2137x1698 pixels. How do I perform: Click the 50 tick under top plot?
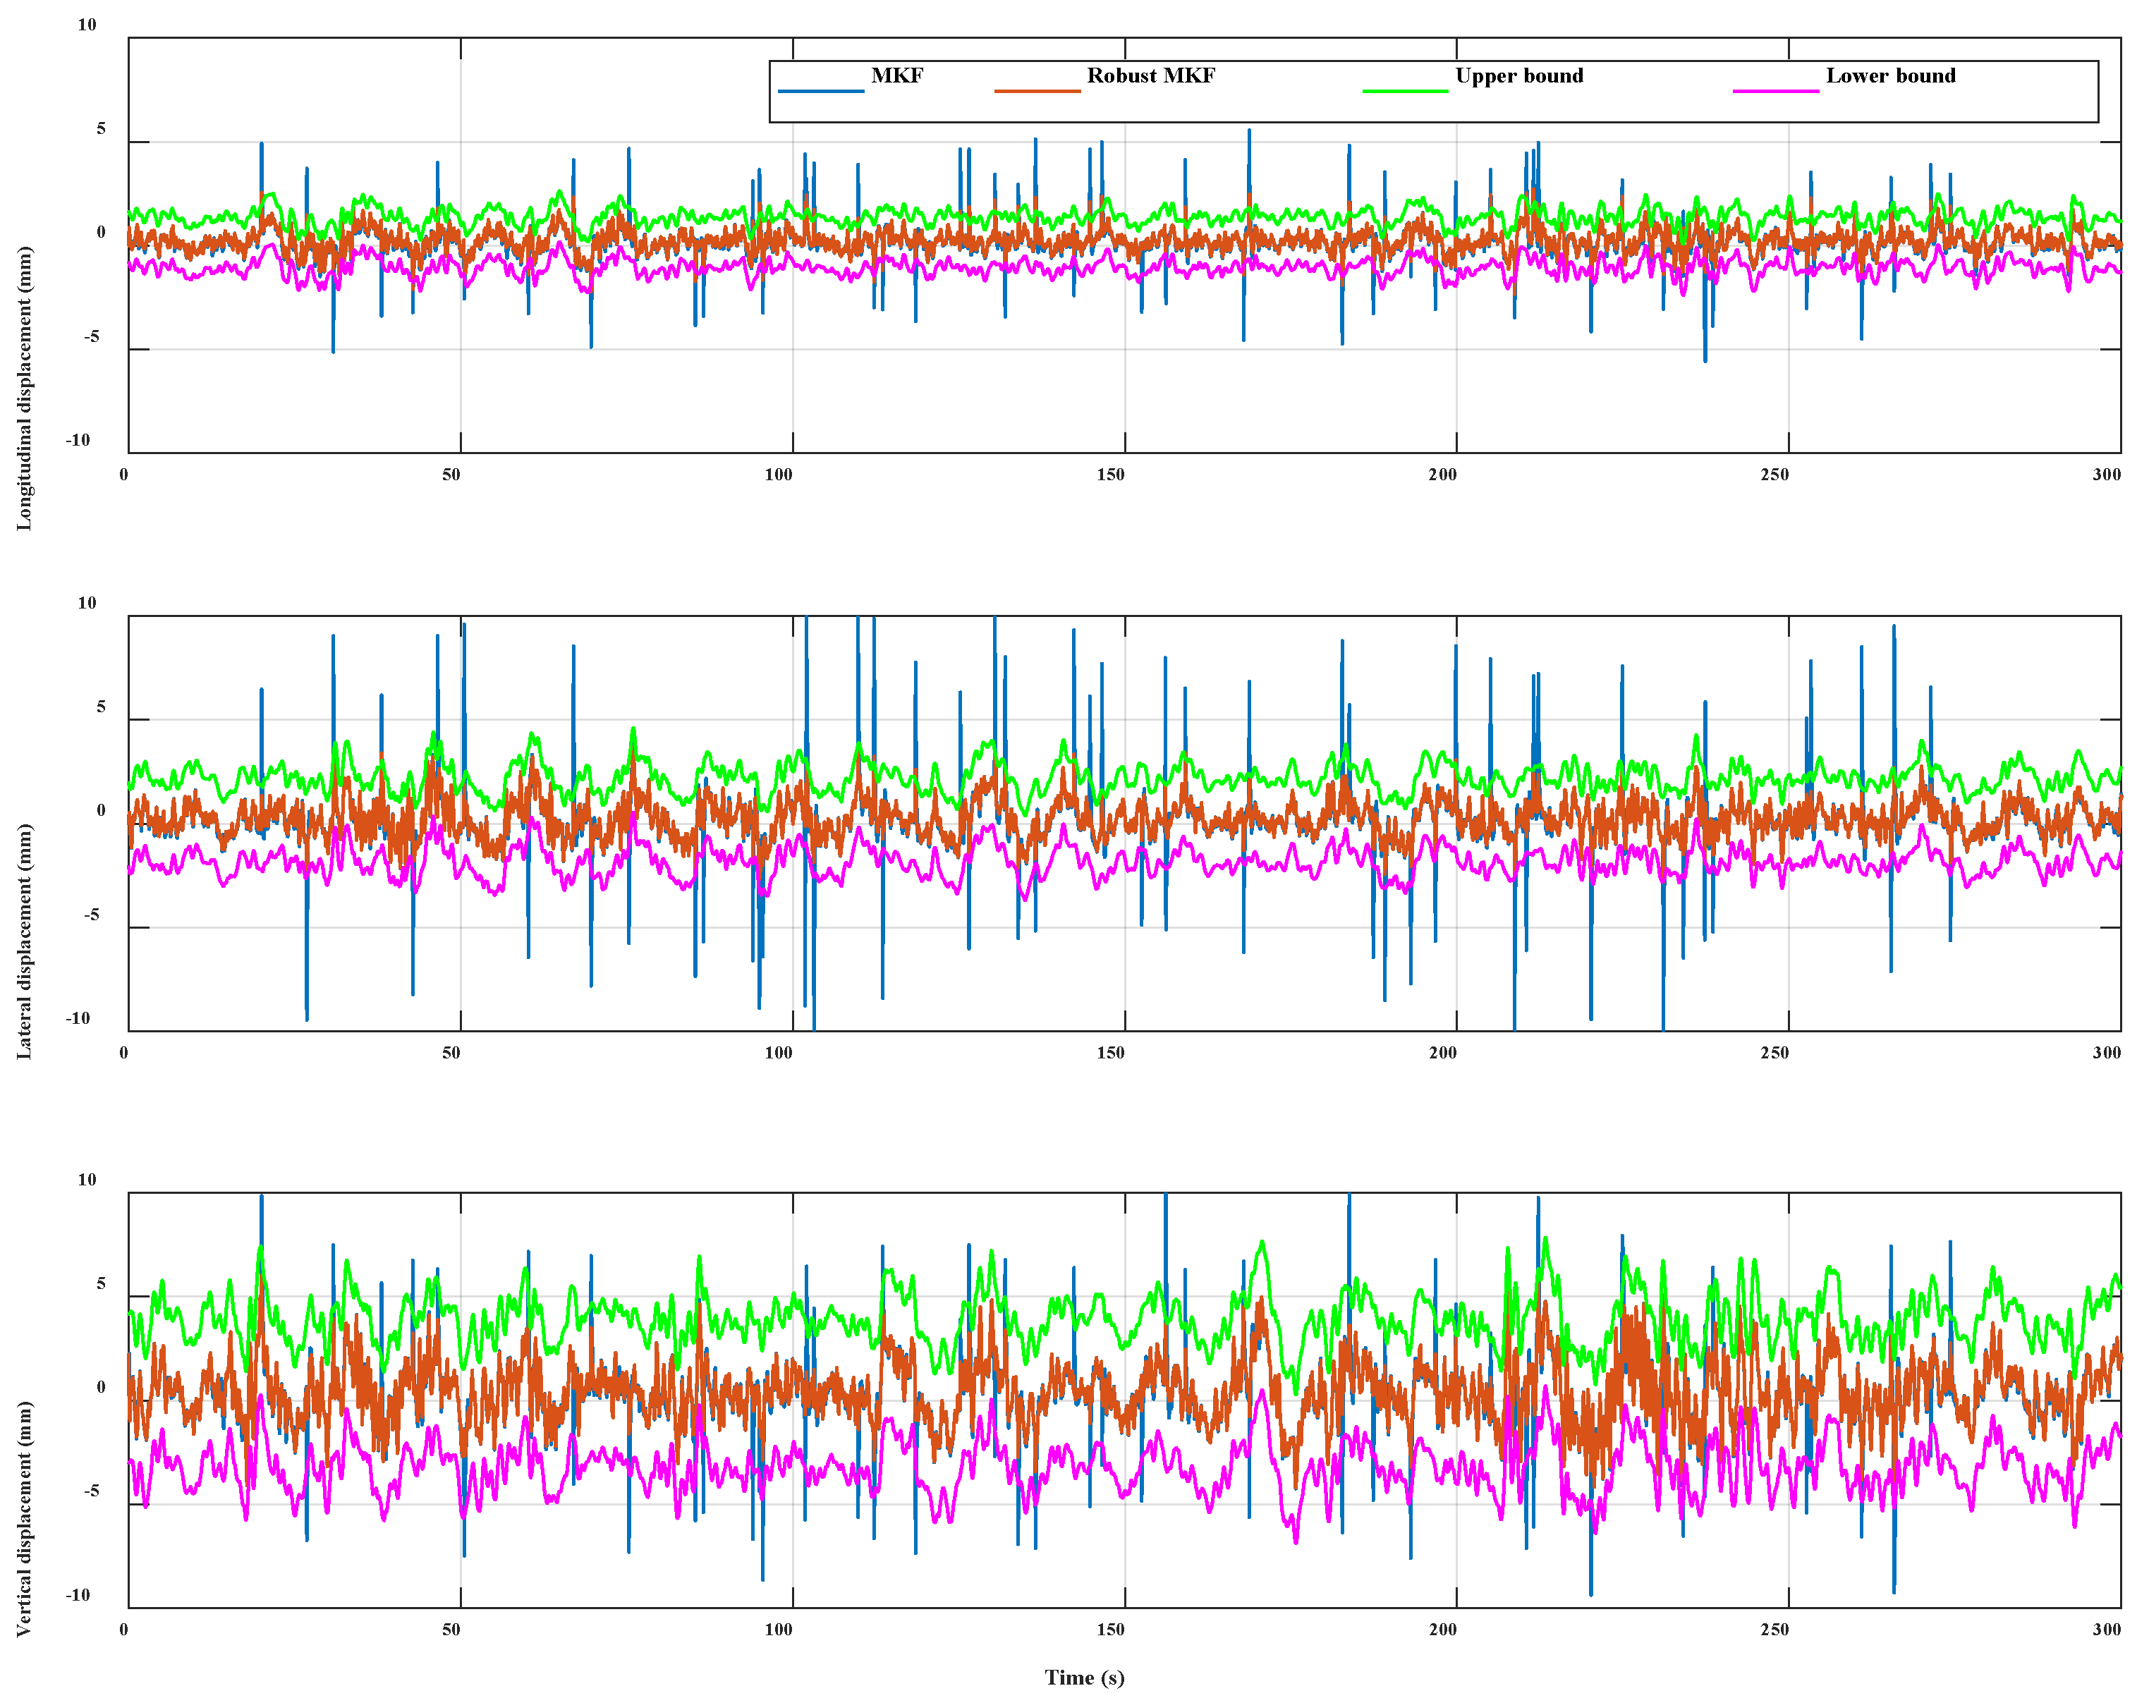coord(451,475)
